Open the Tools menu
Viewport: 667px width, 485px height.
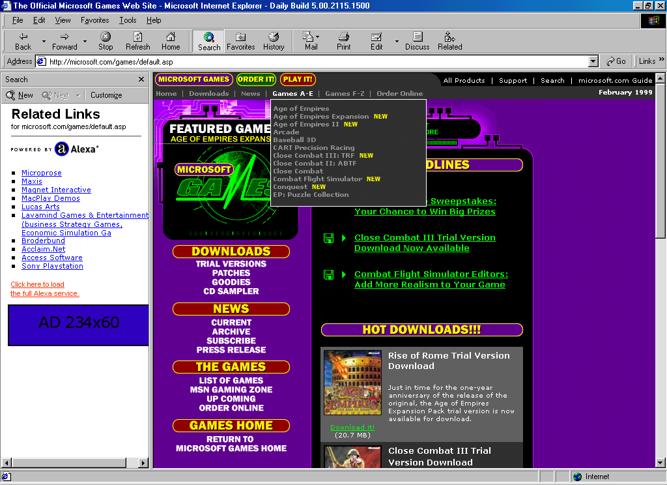[128, 20]
